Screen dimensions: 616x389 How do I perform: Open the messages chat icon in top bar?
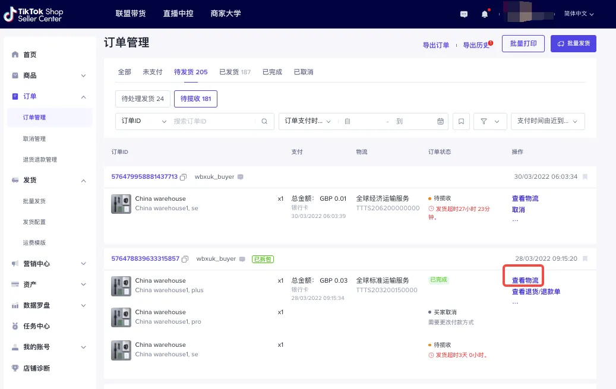[x=463, y=14]
